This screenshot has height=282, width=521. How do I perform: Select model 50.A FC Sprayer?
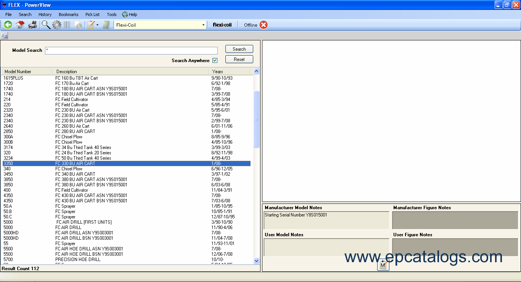coord(127,206)
